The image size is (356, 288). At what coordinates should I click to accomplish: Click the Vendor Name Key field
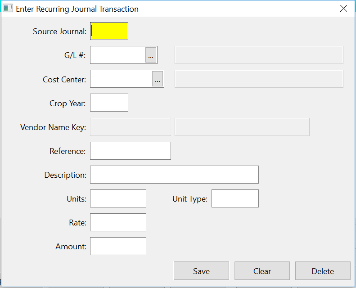click(131, 127)
